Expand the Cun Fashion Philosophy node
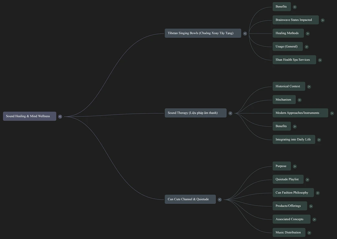 (x=318, y=193)
